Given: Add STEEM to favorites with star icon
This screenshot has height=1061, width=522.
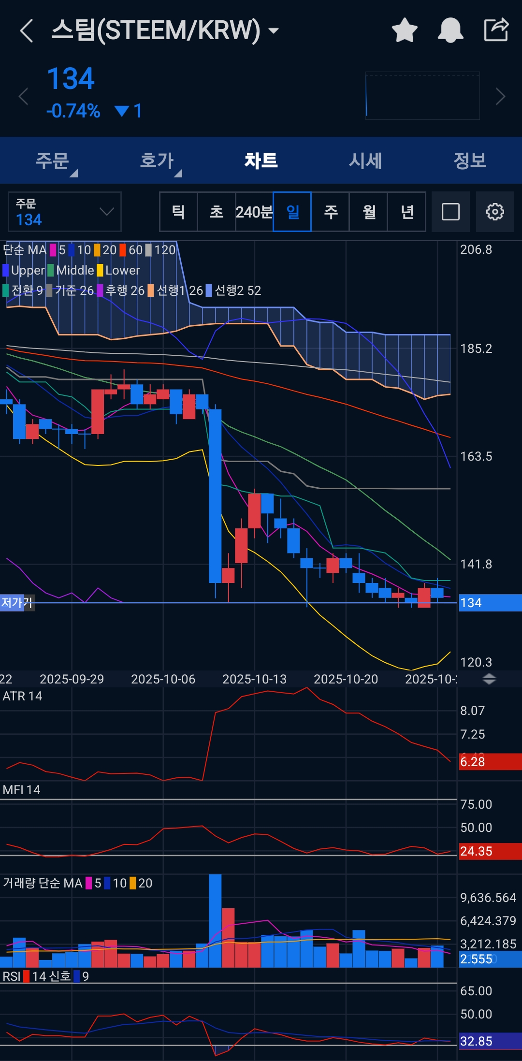Looking at the screenshot, I should pos(405,30).
